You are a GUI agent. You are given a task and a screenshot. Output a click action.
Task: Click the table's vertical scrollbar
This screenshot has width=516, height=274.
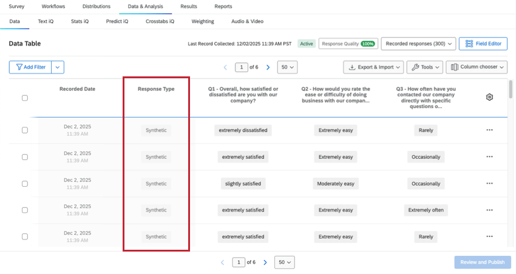click(511, 91)
